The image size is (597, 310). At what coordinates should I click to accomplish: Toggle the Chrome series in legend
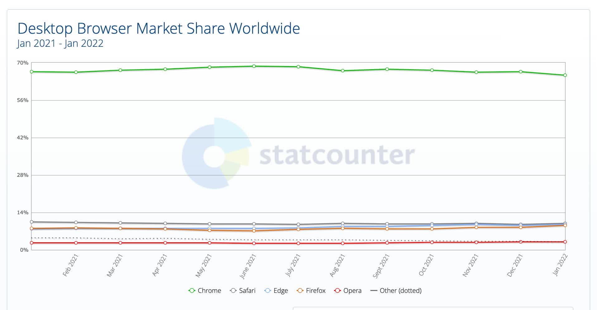click(x=205, y=291)
